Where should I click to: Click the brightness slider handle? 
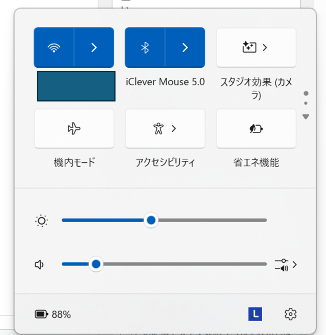click(x=151, y=220)
